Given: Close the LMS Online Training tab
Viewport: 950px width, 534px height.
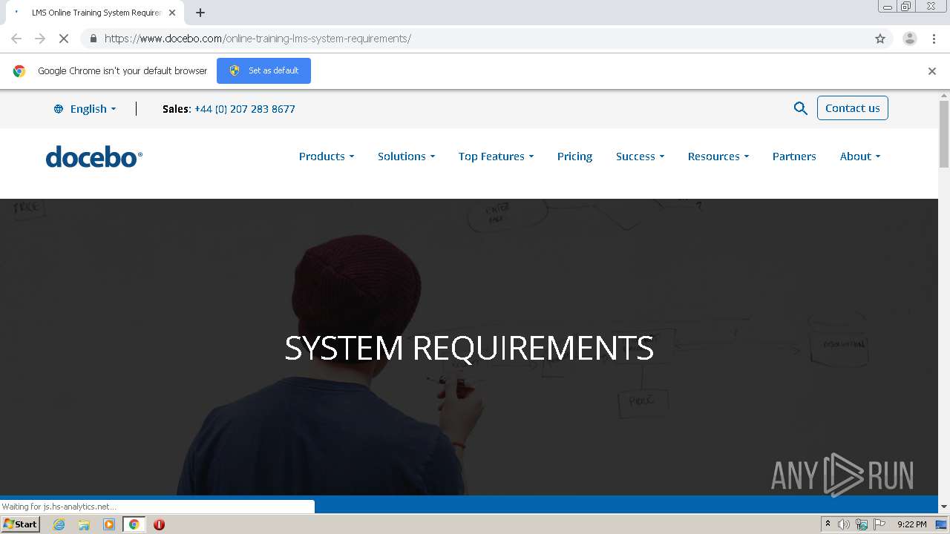Looking at the screenshot, I should click(172, 13).
